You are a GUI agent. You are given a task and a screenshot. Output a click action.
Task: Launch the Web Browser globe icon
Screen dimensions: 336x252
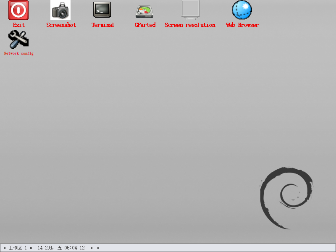tap(242, 10)
